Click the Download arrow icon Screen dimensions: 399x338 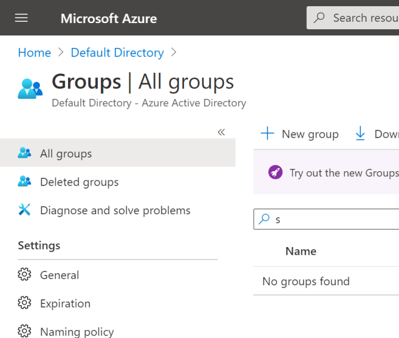coord(360,134)
